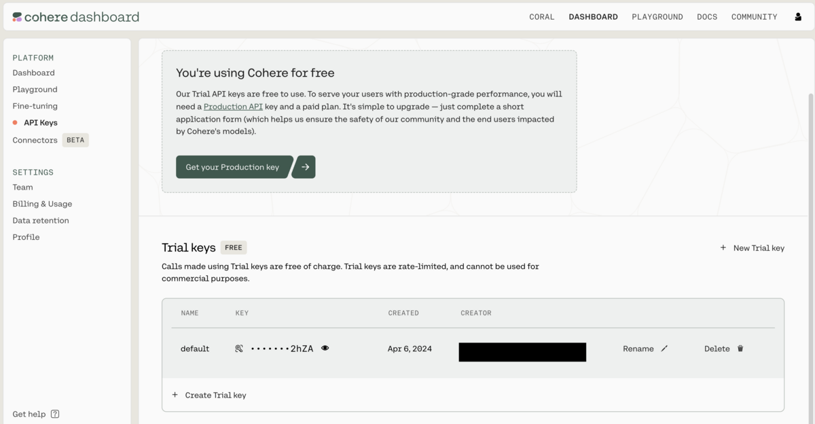Reveal the default API key with eye icon
This screenshot has width=815, height=424.
tap(325, 349)
